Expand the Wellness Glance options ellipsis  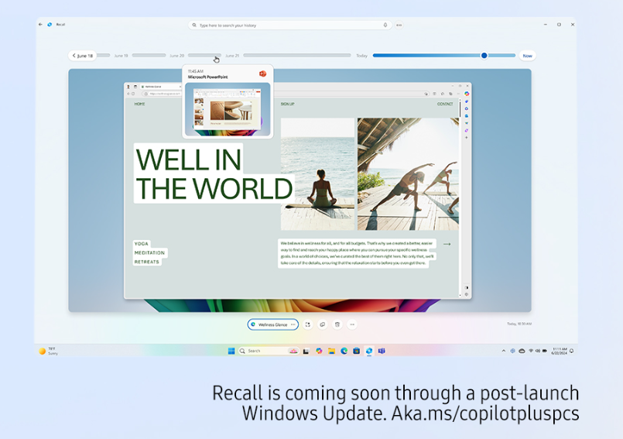coord(293,324)
